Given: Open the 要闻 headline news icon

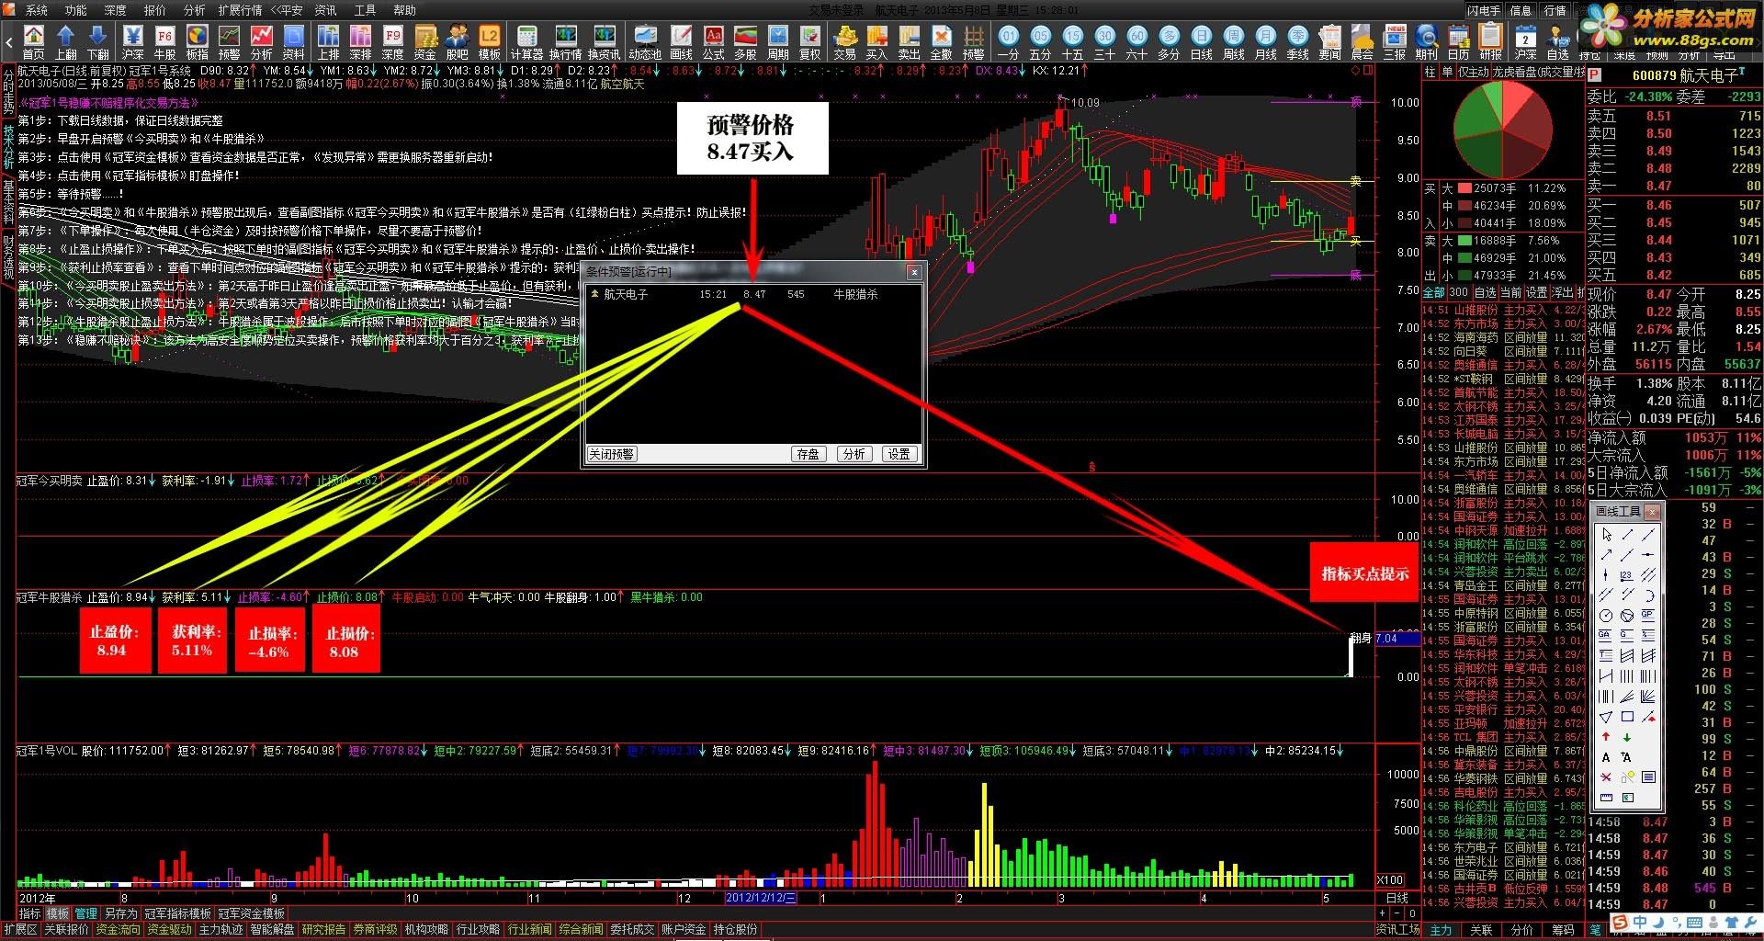Looking at the screenshot, I should [x=1330, y=41].
